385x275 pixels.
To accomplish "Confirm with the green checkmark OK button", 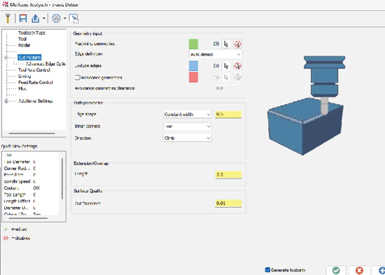I will [x=336, y=270].
